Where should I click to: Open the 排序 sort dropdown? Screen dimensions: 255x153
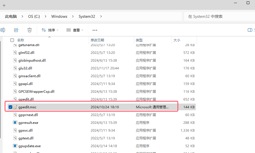pos(50,30)
